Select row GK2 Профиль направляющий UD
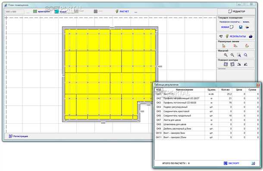 pos(207,98)
